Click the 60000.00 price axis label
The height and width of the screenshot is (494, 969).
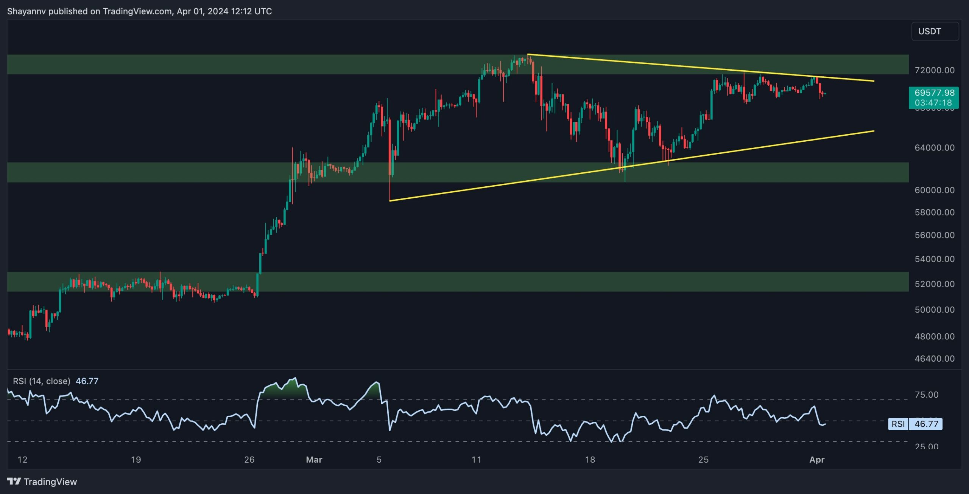934,190
